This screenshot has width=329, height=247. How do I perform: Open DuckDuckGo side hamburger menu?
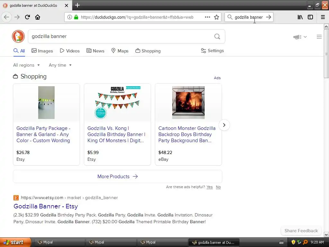pyautogui.click(x=319, y=37)
